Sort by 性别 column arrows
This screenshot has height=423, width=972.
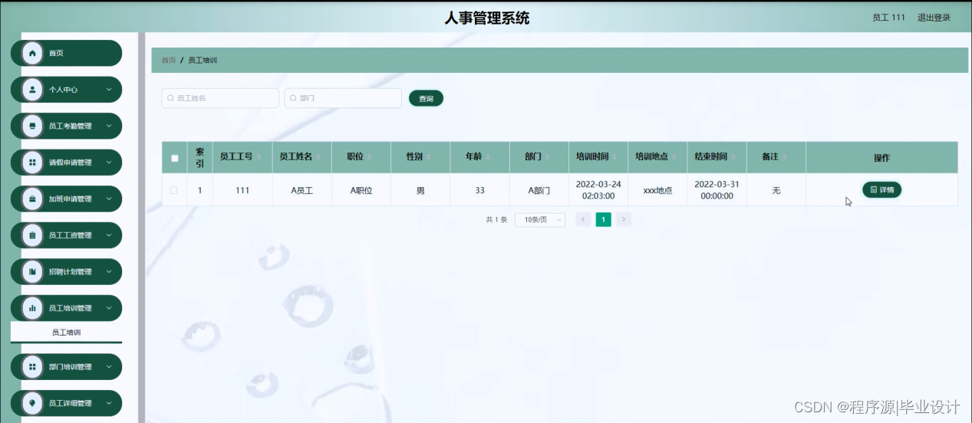coord(430,157)
